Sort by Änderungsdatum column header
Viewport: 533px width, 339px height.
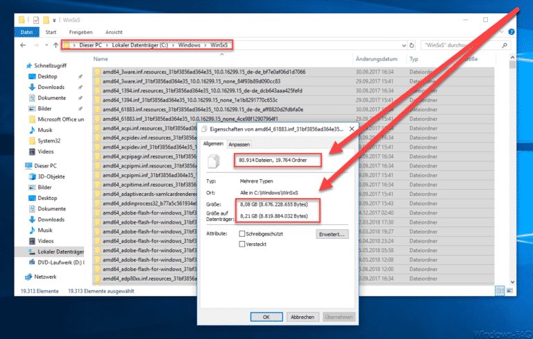377,59
